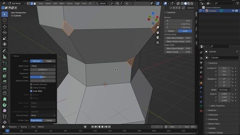Select the Add Cube tool
The width and height of the screenshot is (240, 135).
4,63
